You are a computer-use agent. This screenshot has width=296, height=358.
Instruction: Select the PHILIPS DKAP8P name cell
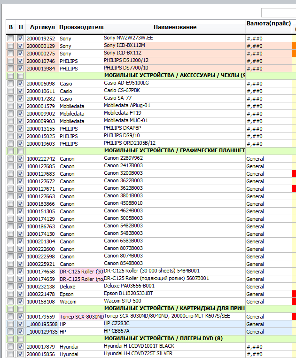click(175, 128)
